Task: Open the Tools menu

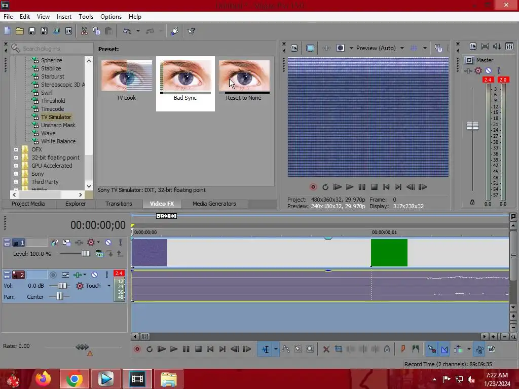Action: pos(86,17)
